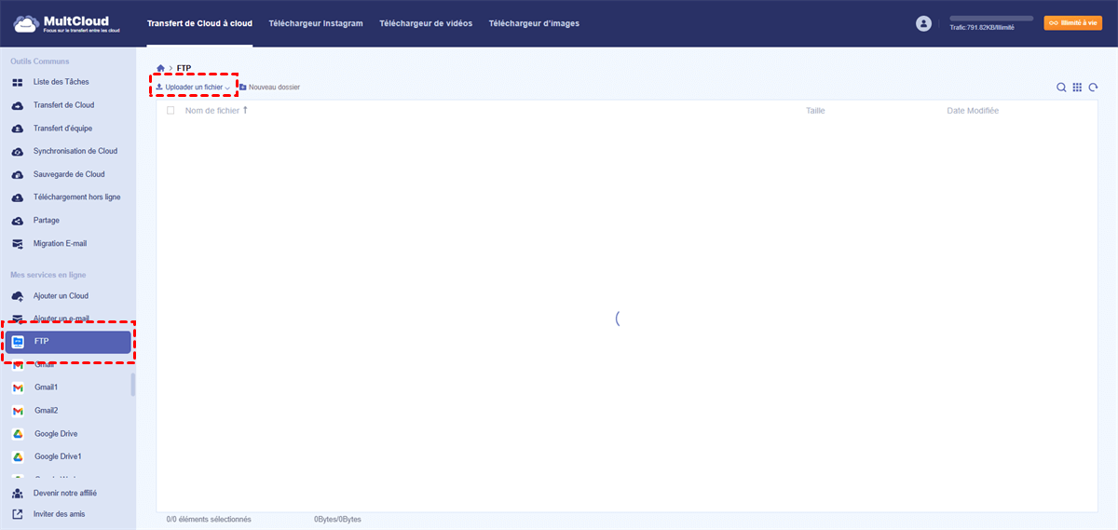Click the Transfert d'équipe label
This screenshot has width=1118, height=530.
[62, 129]
